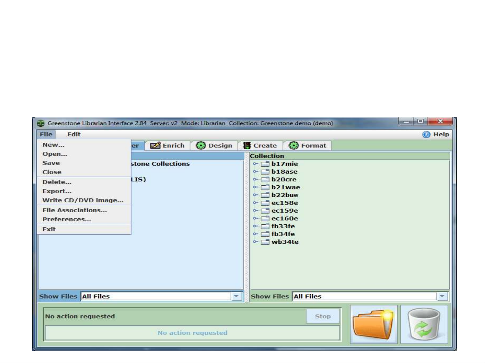Expand the b21wae tree node
This screenshot has height=363, width=485.
[x=255, y=187]
